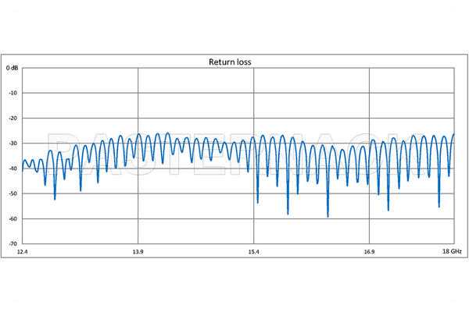Click the 12.4 x-axis label
The image size is (469, 312).
click(23, 253)
